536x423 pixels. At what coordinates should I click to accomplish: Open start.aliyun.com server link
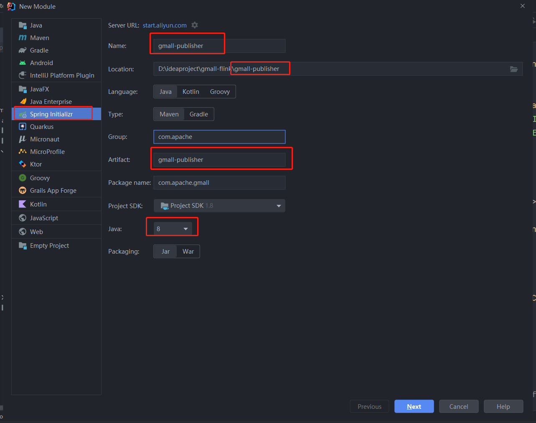point(165,25)
